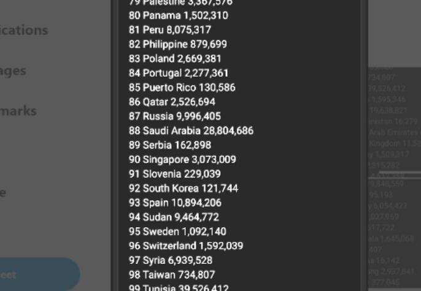This screenshot has height=291, width=421.
Task: Select the Puerto Rico 130,586 line
Action: tap(182, 88)
